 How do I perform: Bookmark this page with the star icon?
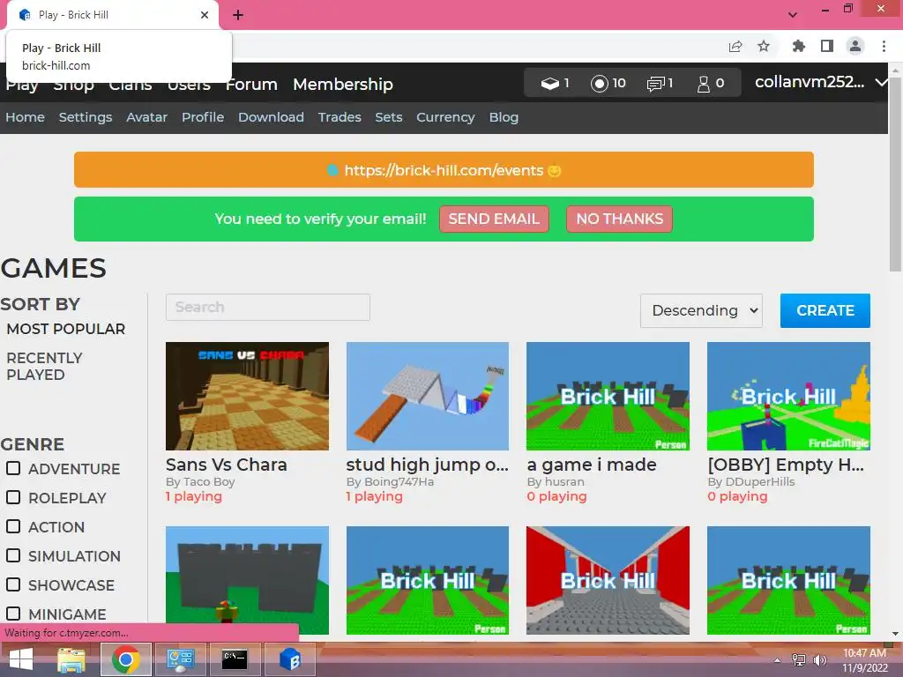pos(764,46)
